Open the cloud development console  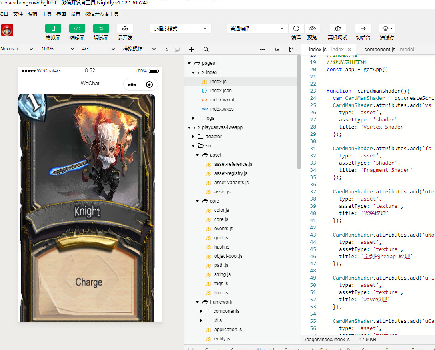[x=125, y=29]
